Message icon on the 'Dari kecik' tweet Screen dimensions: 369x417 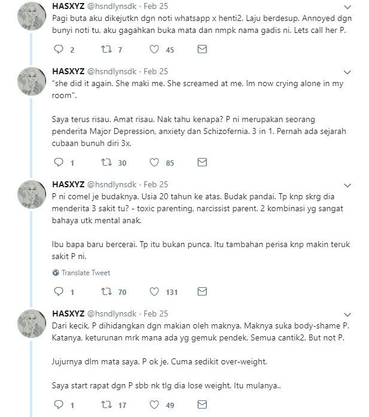coord(202,404)
